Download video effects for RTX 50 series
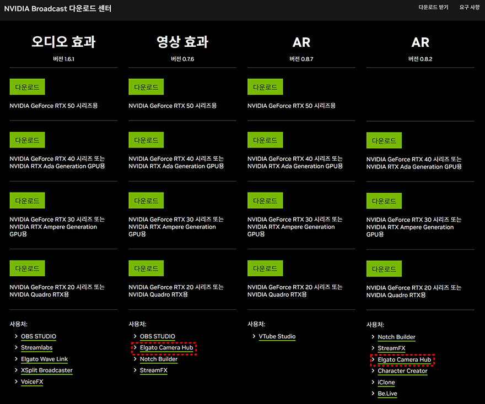Image resolution: width=485 pixels, height=404 pixels. pos(146,87)
